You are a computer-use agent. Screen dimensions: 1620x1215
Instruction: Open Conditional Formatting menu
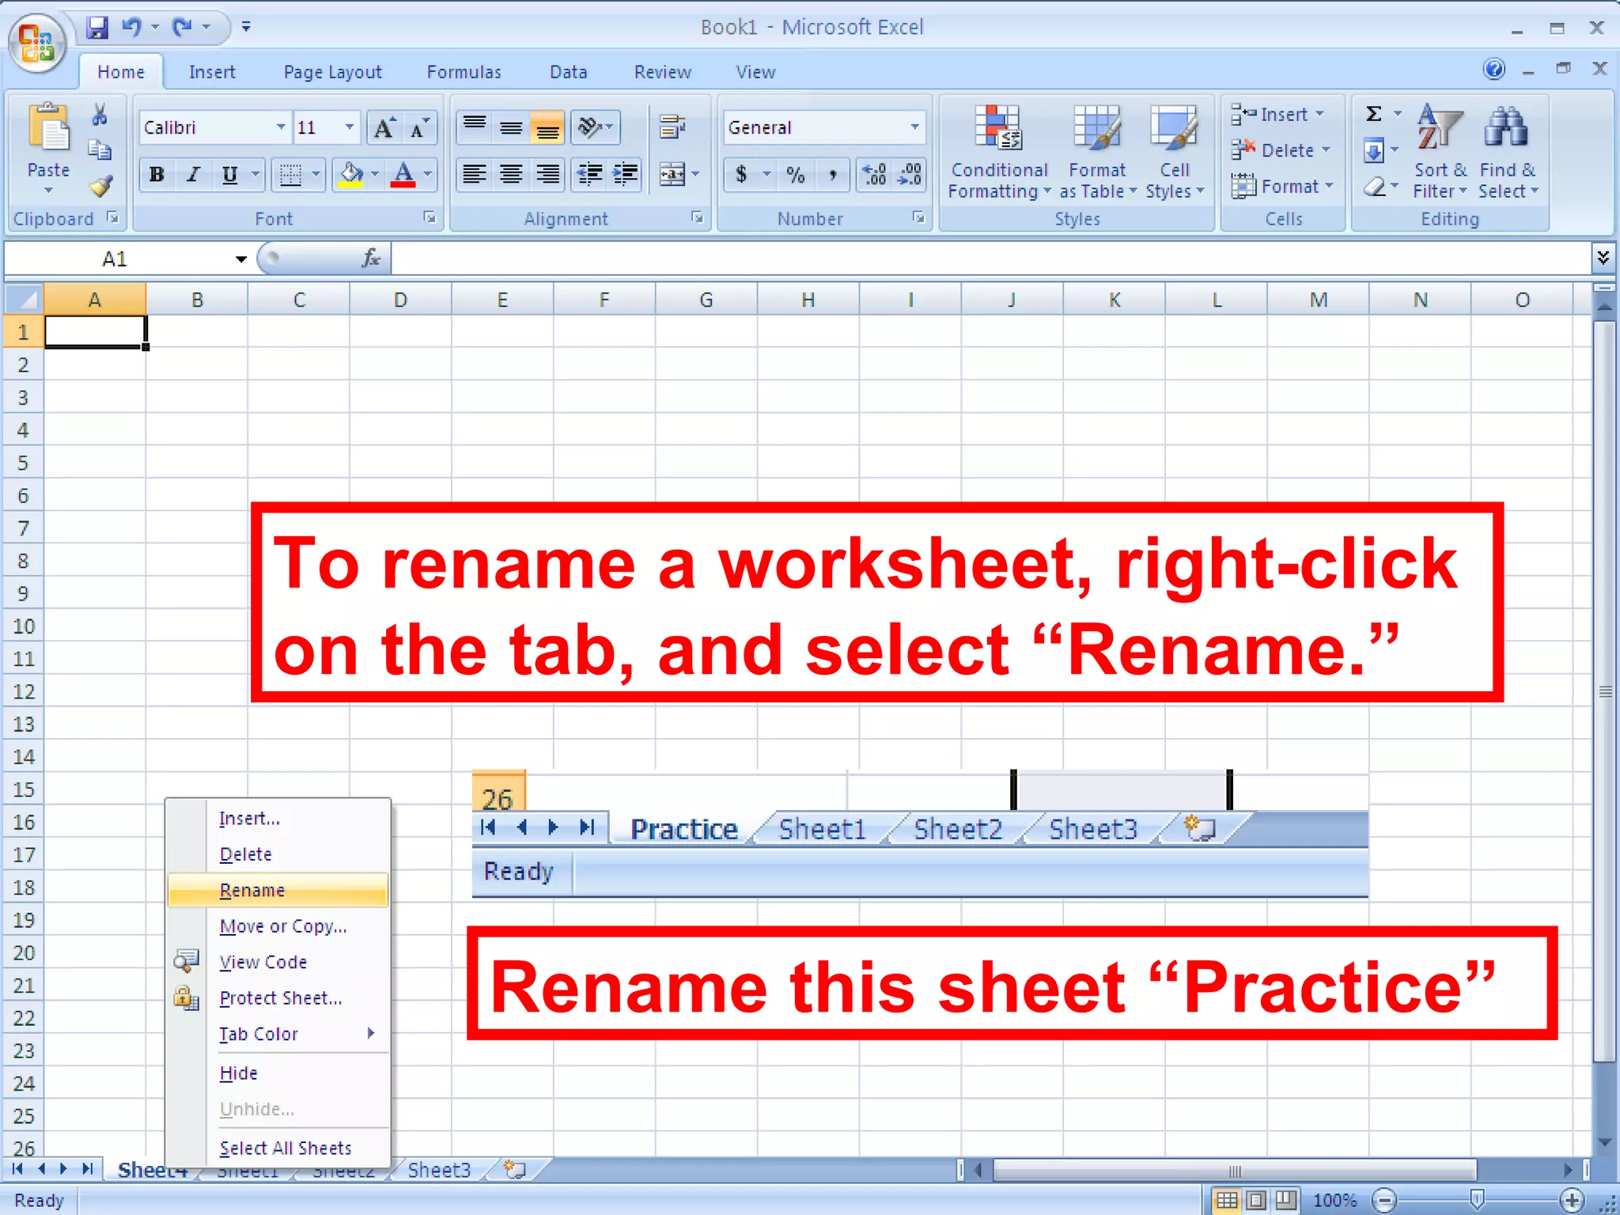click(998, 153)
